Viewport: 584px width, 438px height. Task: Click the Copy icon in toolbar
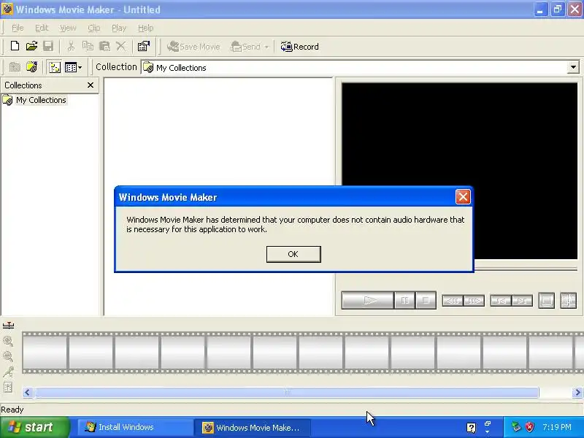tap(88, 46)
